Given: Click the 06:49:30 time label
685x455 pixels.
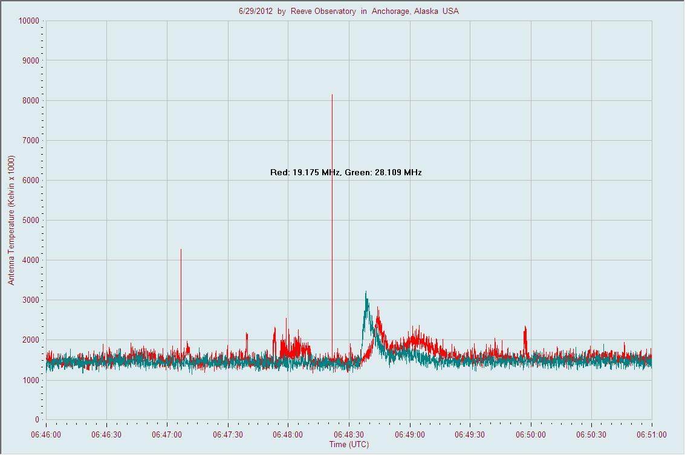Looking at the screenshot, I should pyautogui.click(x=470, y=434).
